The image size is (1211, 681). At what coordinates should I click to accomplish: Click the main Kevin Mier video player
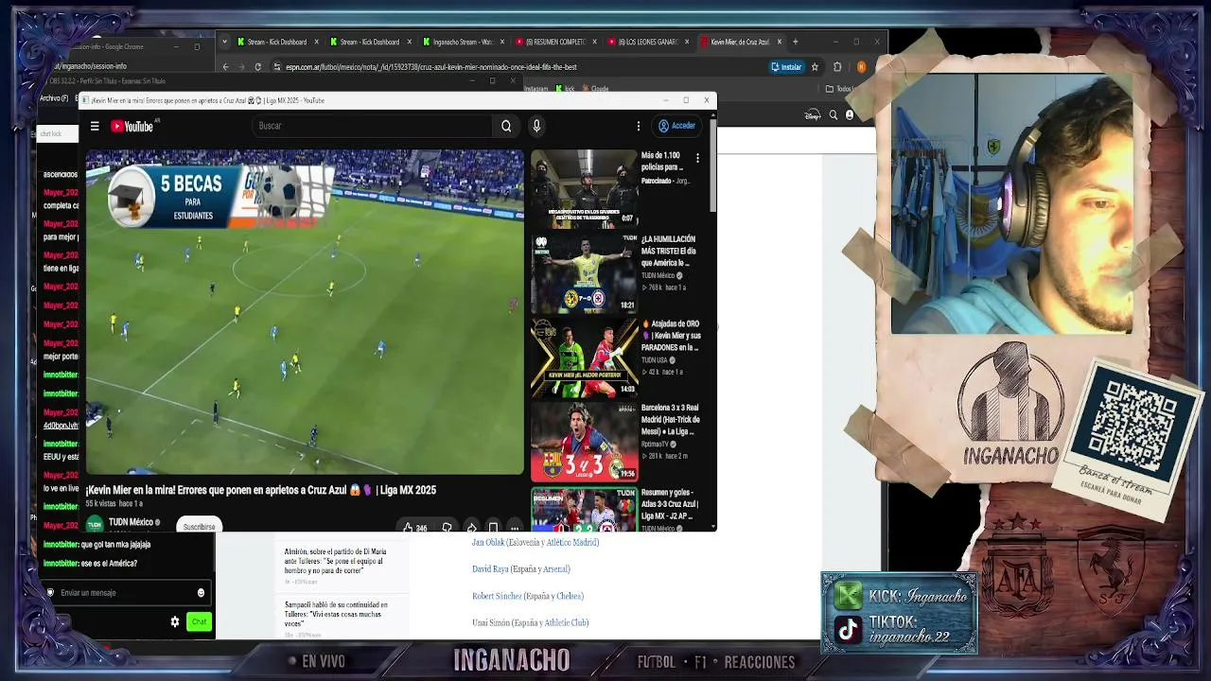(x=305, y=311)
